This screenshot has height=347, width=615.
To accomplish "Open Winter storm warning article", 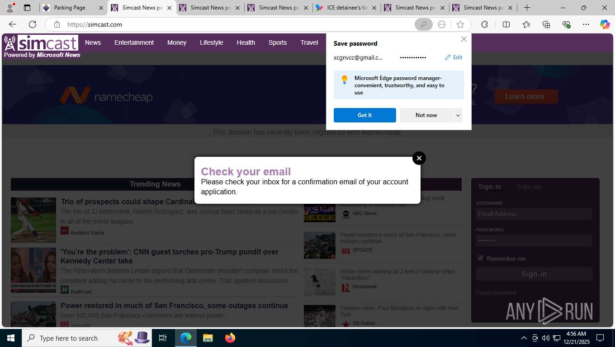I will point(398,275).
